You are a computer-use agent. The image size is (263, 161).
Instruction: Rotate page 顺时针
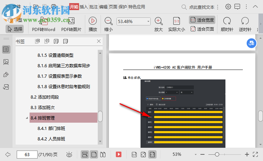point(227,24)
